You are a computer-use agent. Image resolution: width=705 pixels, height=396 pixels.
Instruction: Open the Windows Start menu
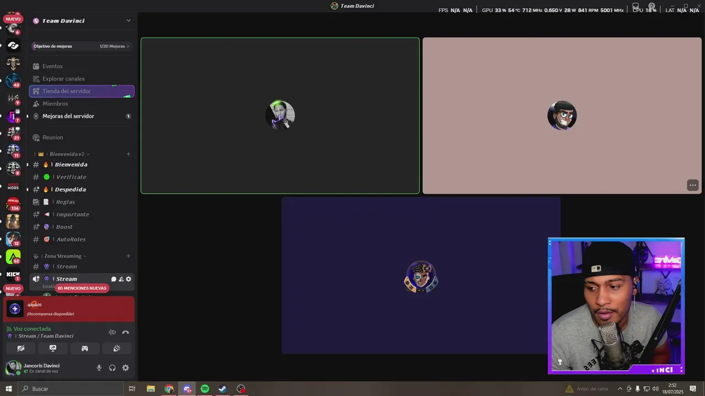tap(8, 389)
